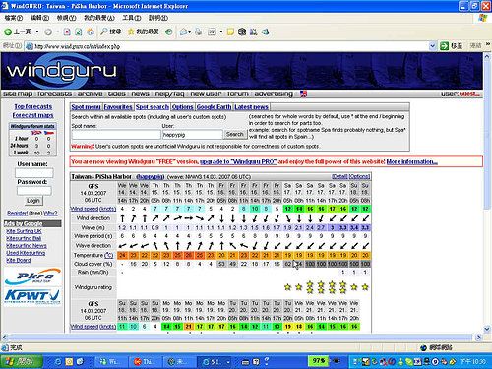Click the Refresh page icon
The width and height of the screenshot is (492, 369).
click(x=79, y=31)
